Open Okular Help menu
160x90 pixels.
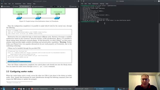(34, 4)
